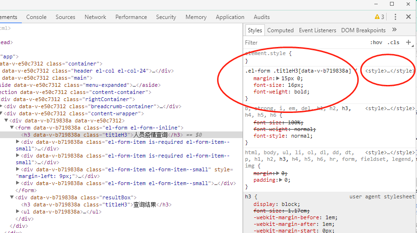Click the .el-form .titleH3 selector text
This screenshot has width=417, height=233.
(x=298, y=71)
